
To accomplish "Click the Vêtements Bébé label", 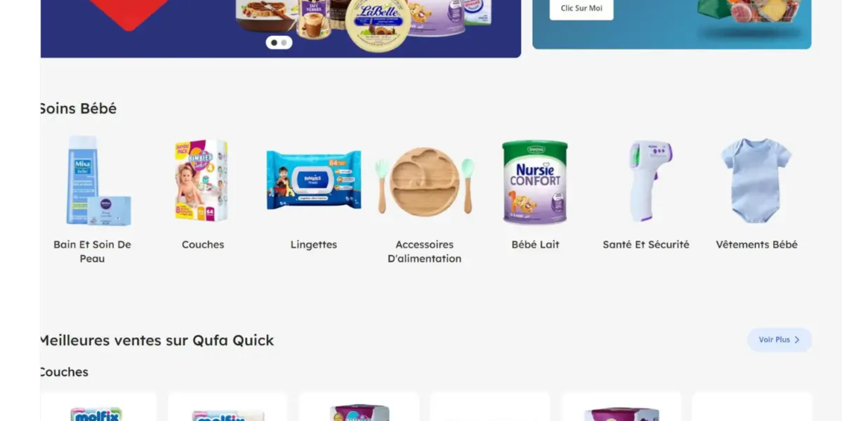I will [x=757, y=245].
